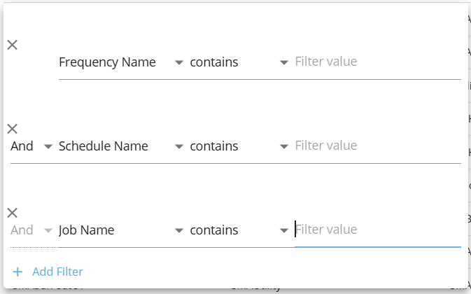Click the arrow next to the Schedule Name row's And
The height and width of the screenshot is (294, 471).
pyautogui.click(x=48, y=147)
